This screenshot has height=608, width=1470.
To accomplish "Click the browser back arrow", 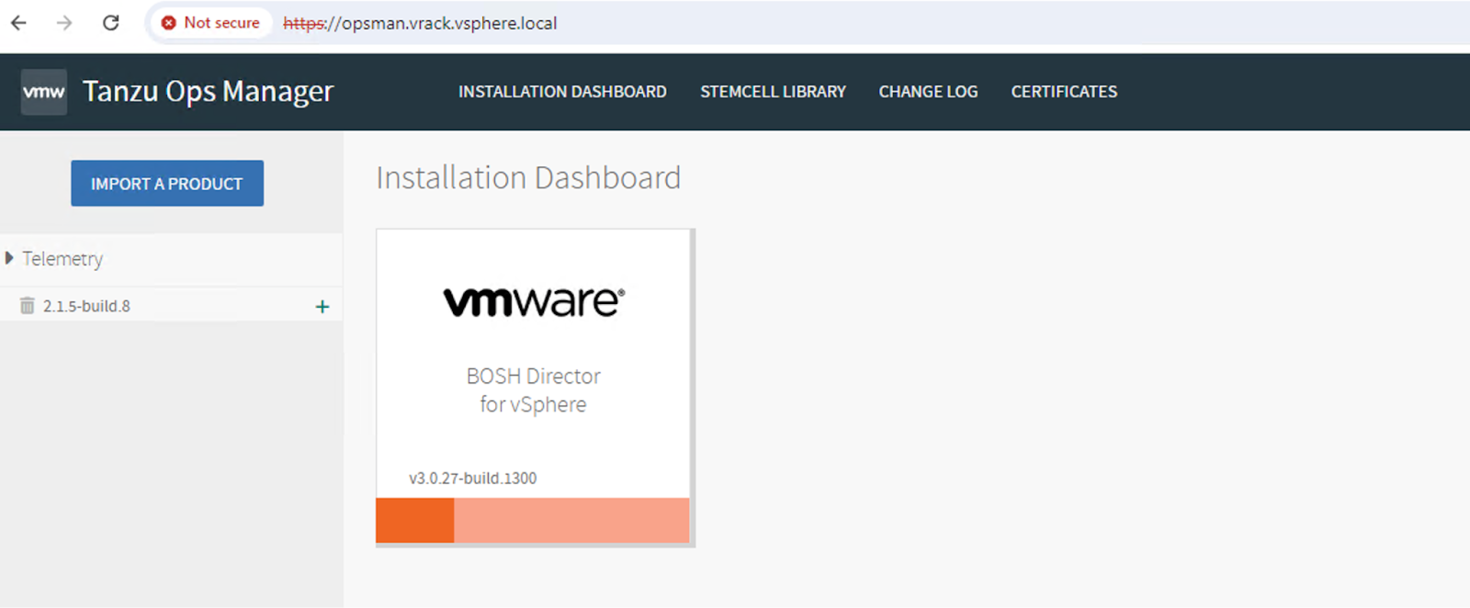I will 18,23.
